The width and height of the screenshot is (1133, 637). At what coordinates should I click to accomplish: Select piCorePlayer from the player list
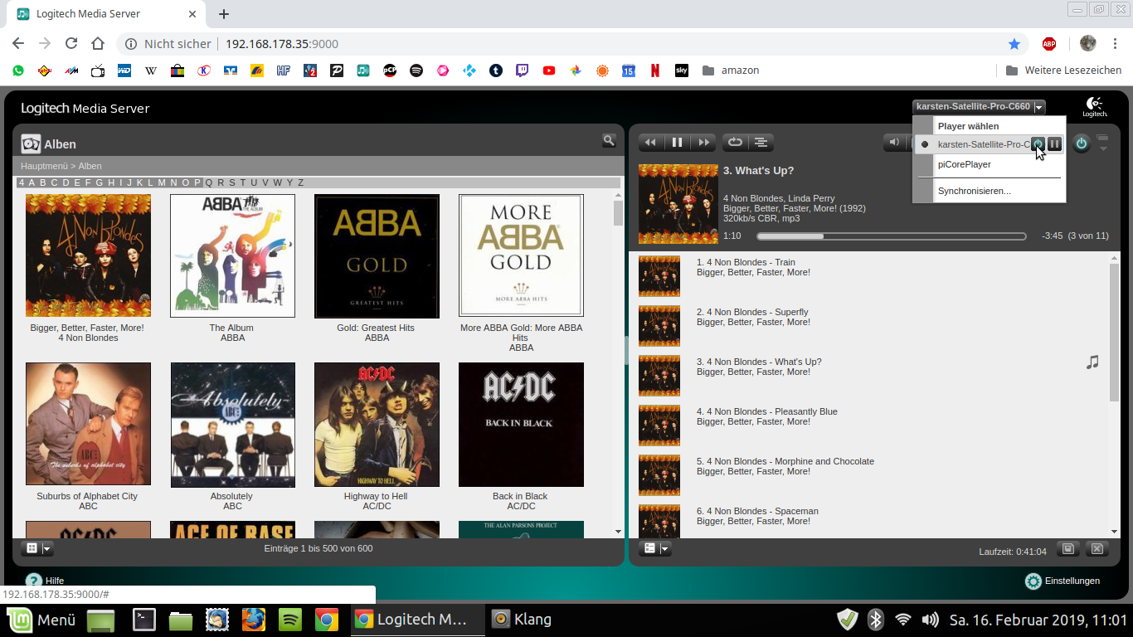[x=964, y=164]
